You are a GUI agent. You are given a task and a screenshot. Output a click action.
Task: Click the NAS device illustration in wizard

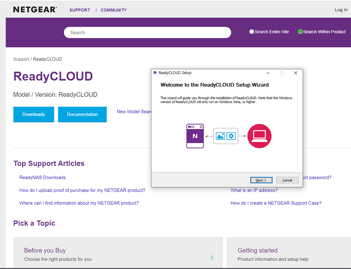pyautogui.click(x=195, y=136)
